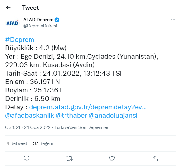Open the Türkiye'den Son Depremler source label
Image resolution: width=185 pixels, height=166 pixels.
81,127
